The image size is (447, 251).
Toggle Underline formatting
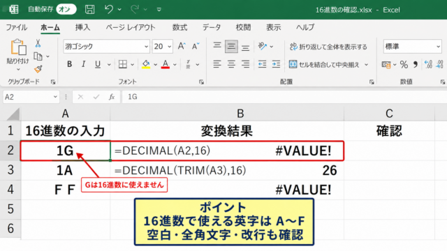point(98,64)
